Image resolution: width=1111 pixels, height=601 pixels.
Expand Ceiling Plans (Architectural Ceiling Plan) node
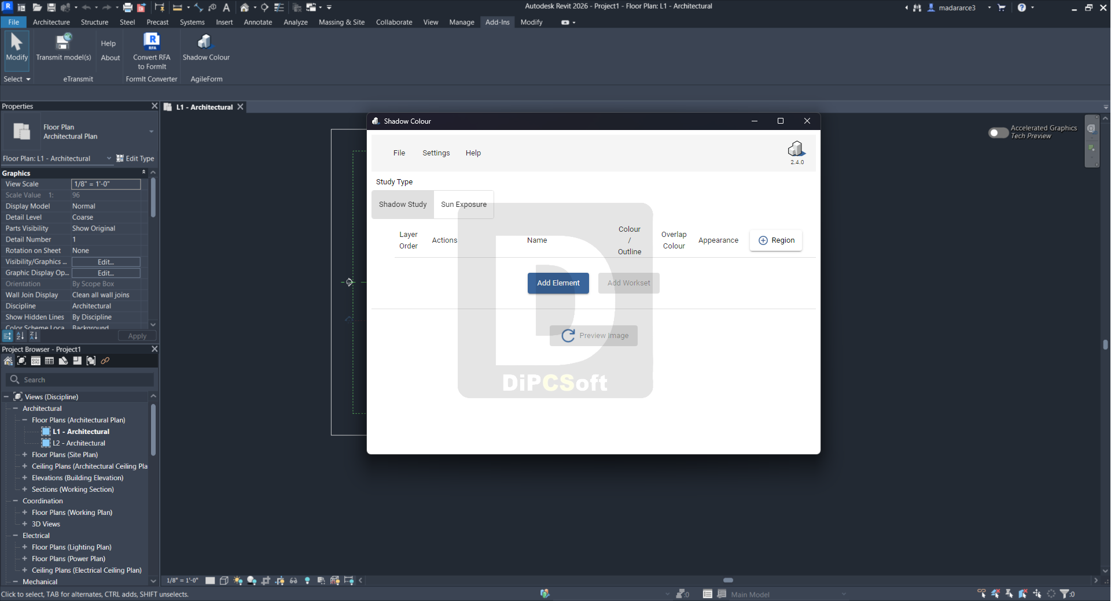point(25,466)
